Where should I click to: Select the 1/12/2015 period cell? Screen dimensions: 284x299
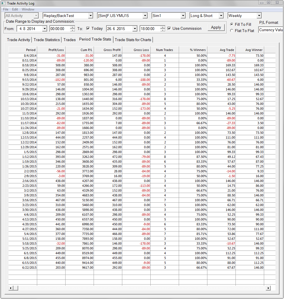point(23,157)
